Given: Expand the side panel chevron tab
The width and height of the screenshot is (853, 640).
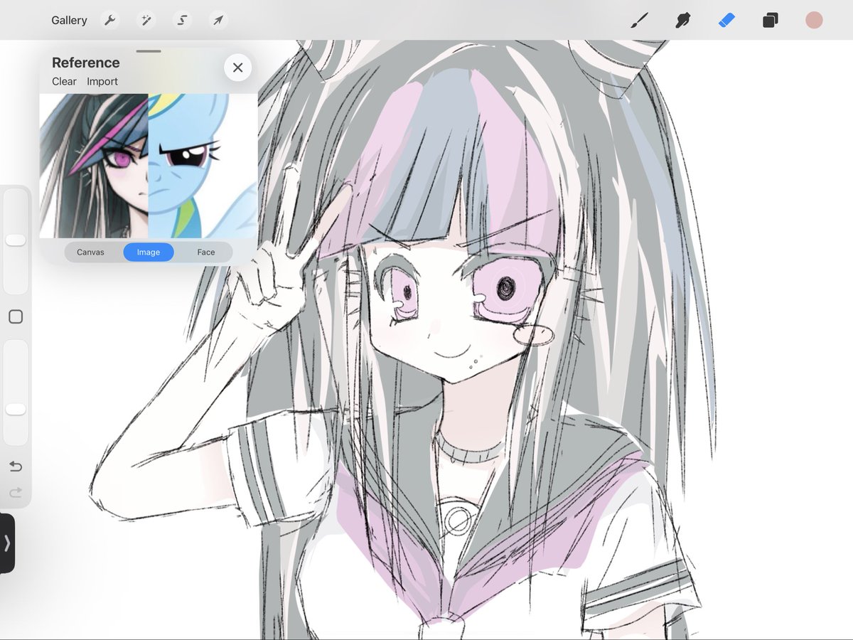Looking at the screenshot, I should [x=7, y=543].
